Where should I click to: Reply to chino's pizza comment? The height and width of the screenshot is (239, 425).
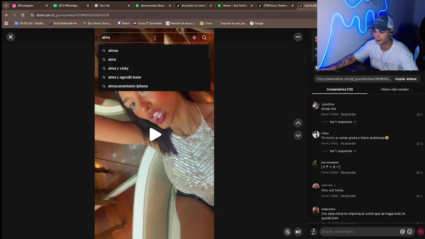pyautogui.click(x=348, y=143)
